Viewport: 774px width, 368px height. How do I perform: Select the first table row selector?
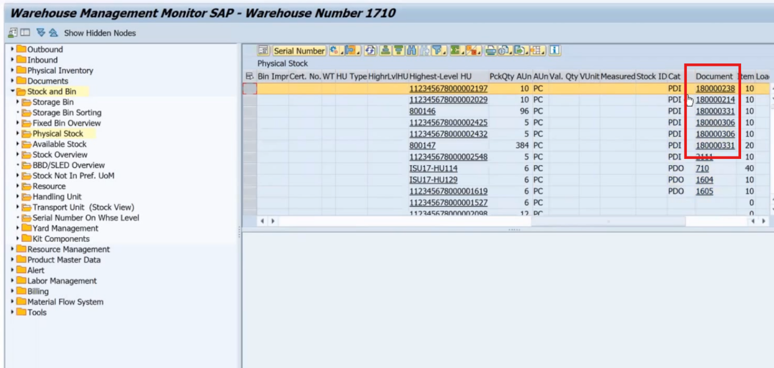click(249, 88)
